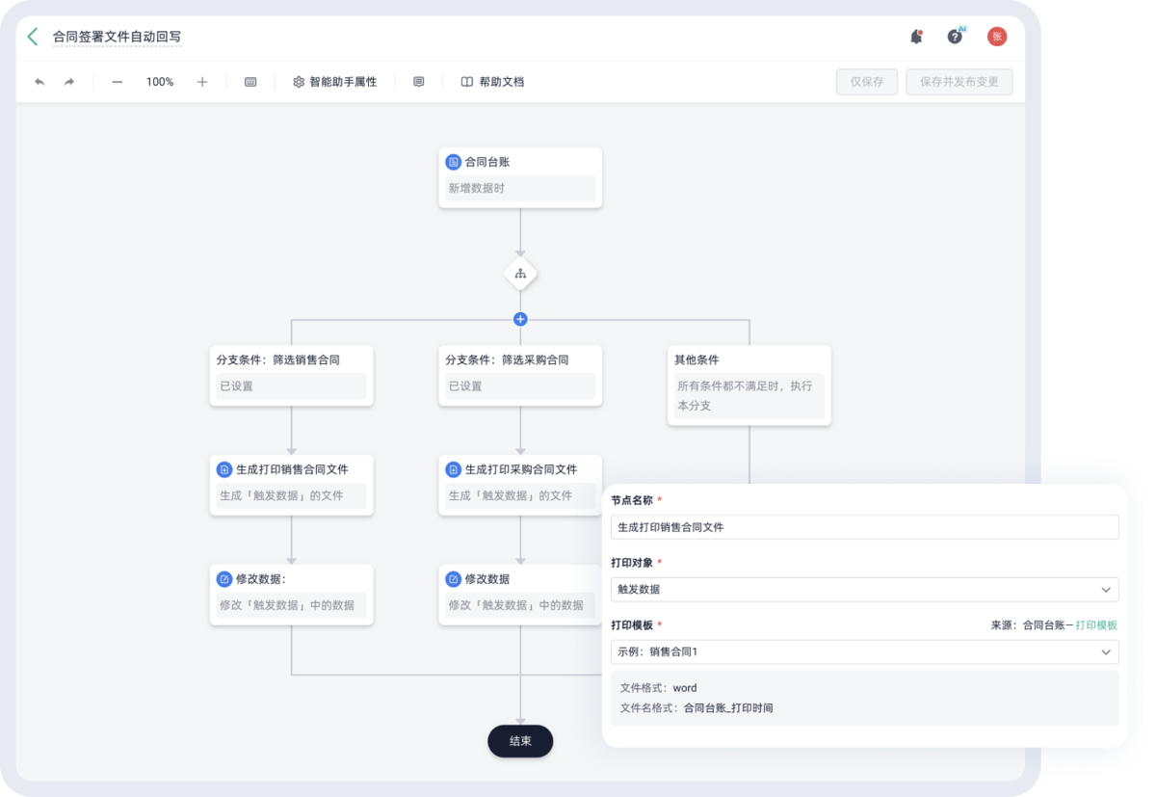The image size is (1156, 797).
Task: Click the 100% zoom level
Action: tap(160, 82)
